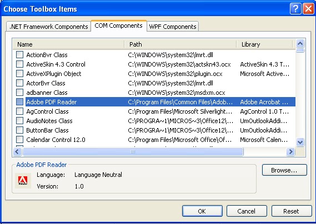
Task: Open the WPF Components tab
Action: [173, 27]
